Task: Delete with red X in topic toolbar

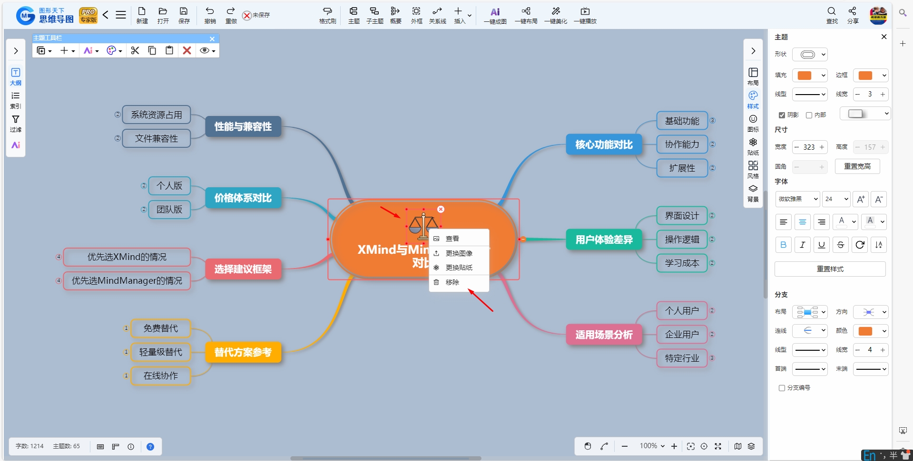Action: click(187, 50)
